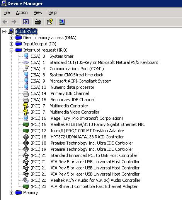Click Multimedia Video Controller warning icon
182x200 pixels.
click(26, 112)
